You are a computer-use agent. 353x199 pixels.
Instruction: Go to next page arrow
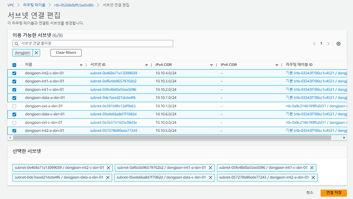coord(328,44)
